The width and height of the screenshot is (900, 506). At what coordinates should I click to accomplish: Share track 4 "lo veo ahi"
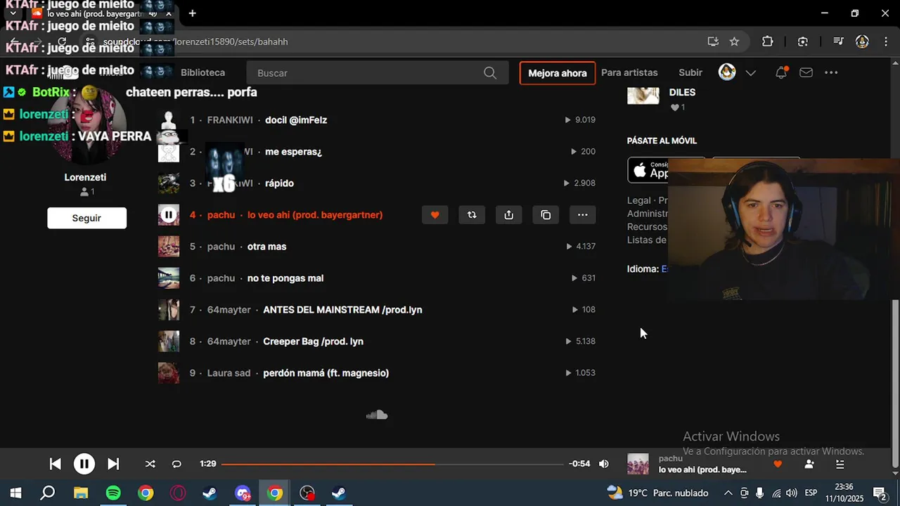pyautogui.click(x=509, y=215)
